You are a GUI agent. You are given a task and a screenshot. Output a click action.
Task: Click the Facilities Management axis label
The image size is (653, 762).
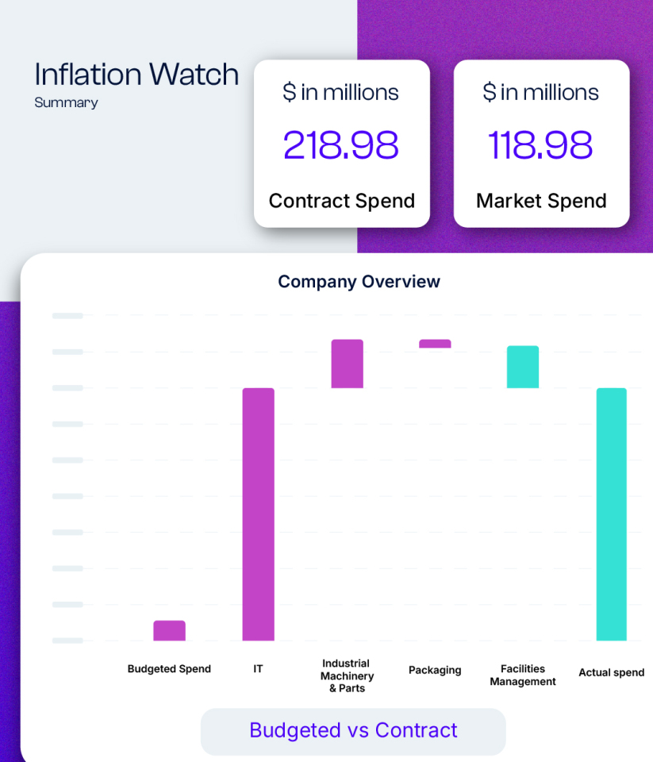523,675
